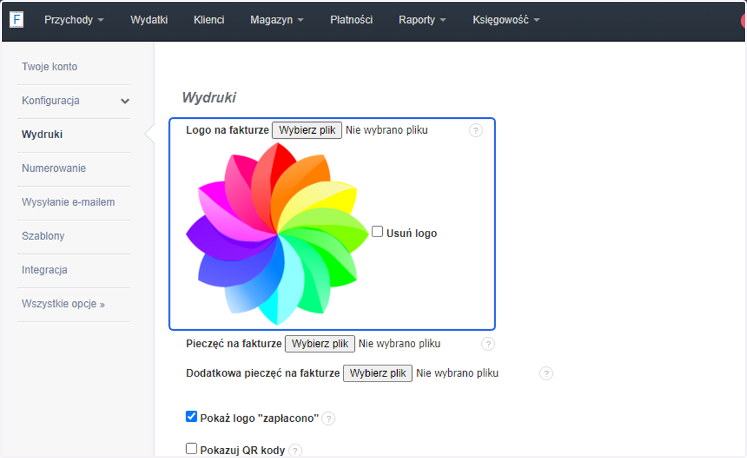
Task: Click the Dodatkowa pieczęć na fakturze label
Action: (263, 373)
